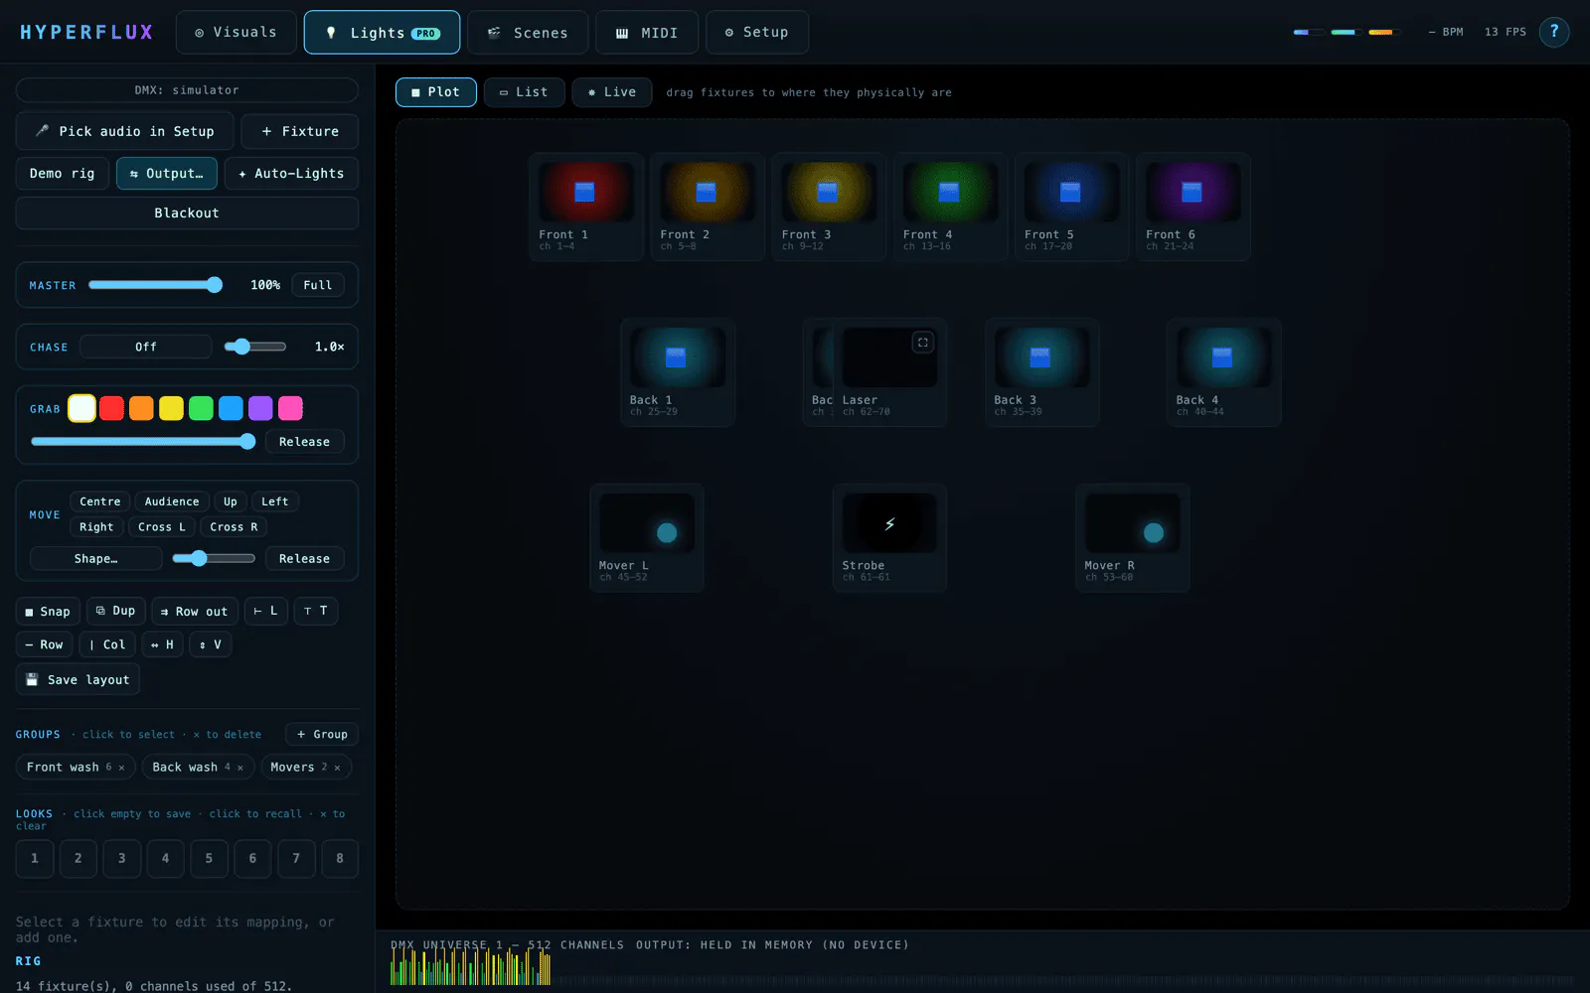Select Cross R move preset

pyautogui.click(x=234, y=527)
